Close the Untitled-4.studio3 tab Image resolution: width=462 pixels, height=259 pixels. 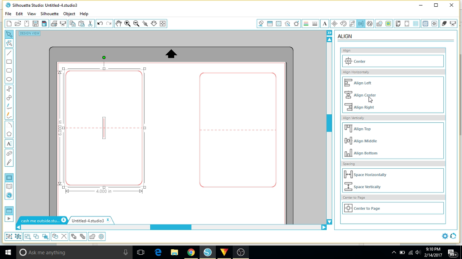108,220
